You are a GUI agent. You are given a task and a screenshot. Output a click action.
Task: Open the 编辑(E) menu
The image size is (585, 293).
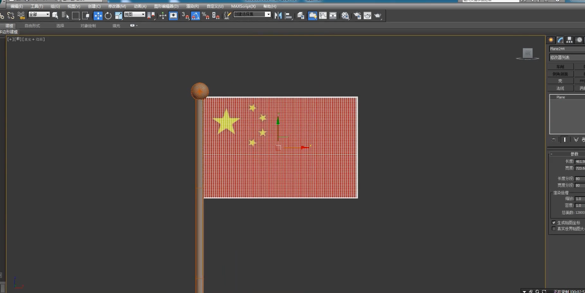[16, 6]
